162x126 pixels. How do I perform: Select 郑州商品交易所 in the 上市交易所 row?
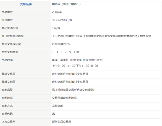tap(61, 122)
